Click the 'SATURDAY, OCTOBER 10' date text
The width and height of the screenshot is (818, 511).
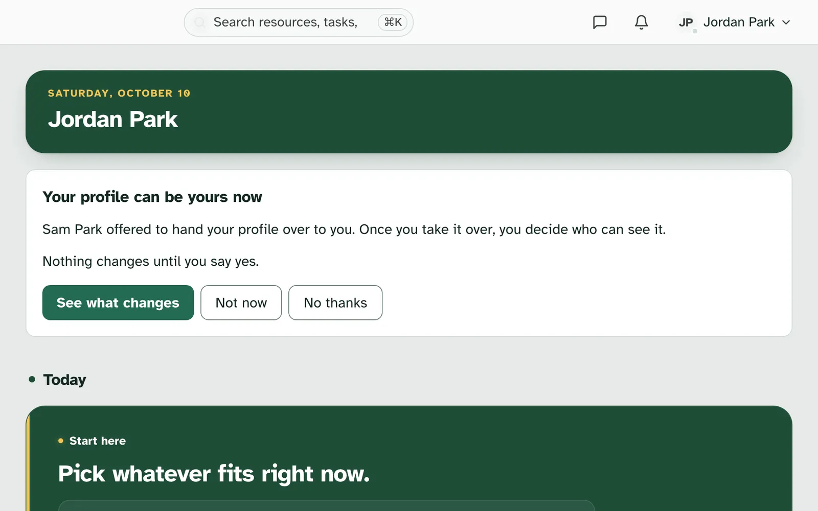(119, 93)
